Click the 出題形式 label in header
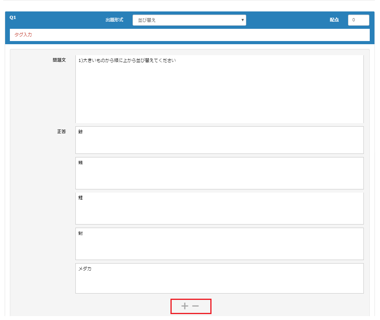The height and width of the screenshot is (320, 380). click(114, 20)
